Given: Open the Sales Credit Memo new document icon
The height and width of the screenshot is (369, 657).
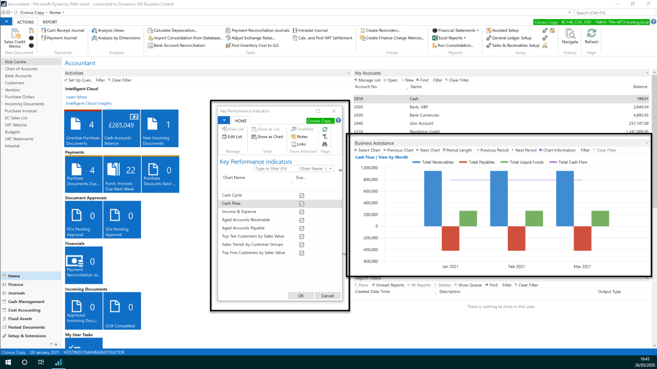Looking at the screenshot, I should pos(15,38).
